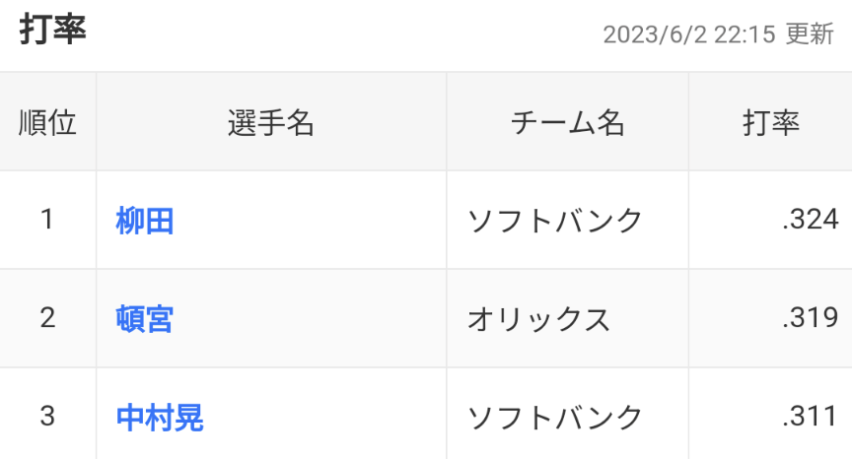Click ソフトバンク team cell for 中村晃

555,418
